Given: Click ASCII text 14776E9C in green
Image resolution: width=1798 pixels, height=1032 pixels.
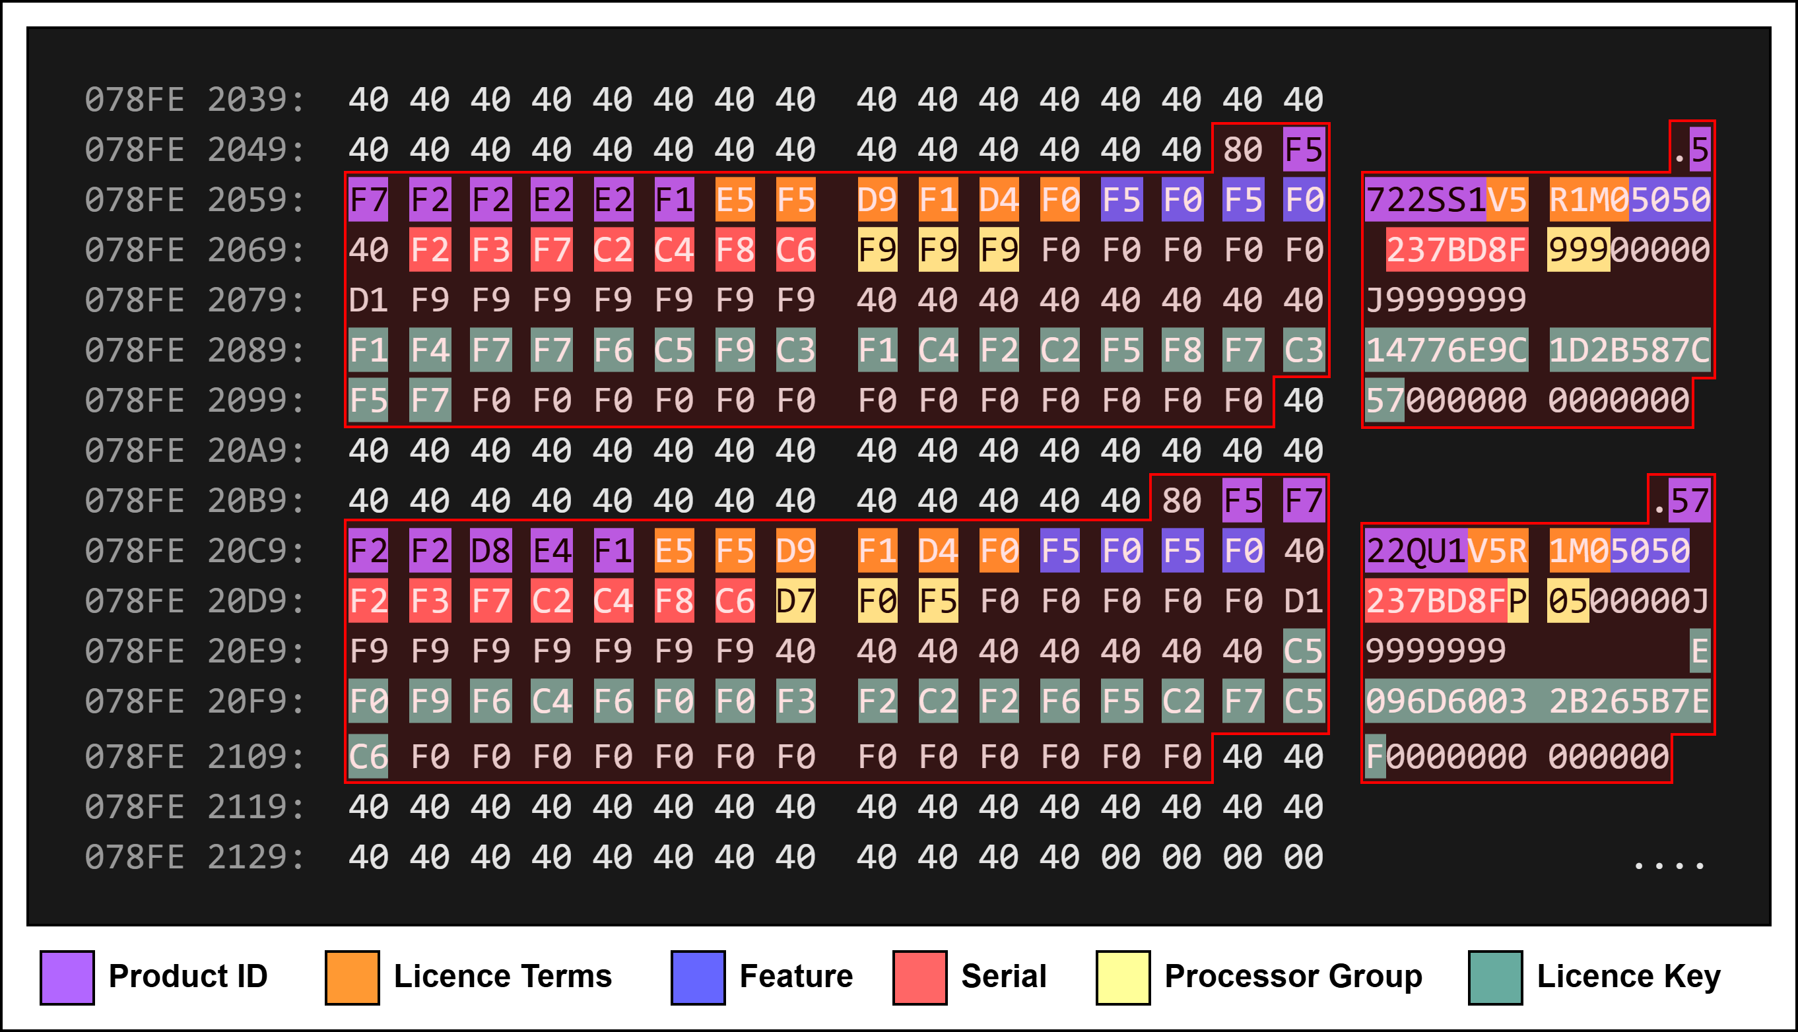Looking at the screenshot, I should (1446, 351).
